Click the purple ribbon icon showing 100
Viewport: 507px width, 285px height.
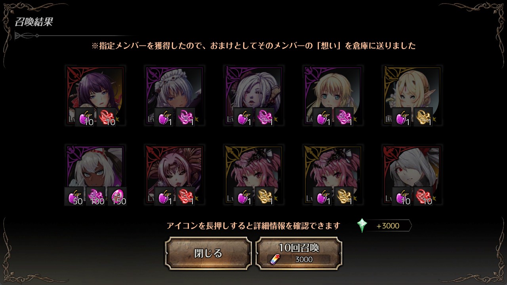point(95,196)
